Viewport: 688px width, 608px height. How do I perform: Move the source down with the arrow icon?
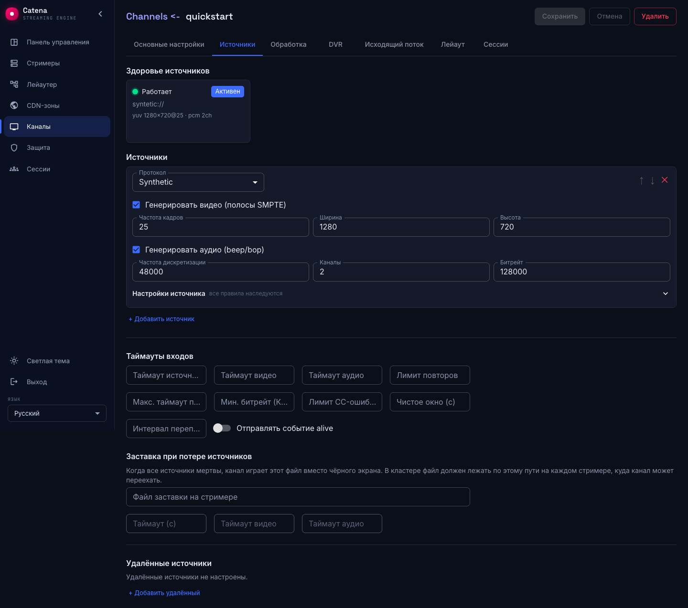653,180
